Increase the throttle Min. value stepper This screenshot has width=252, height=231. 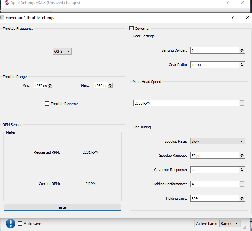(50, 84)
